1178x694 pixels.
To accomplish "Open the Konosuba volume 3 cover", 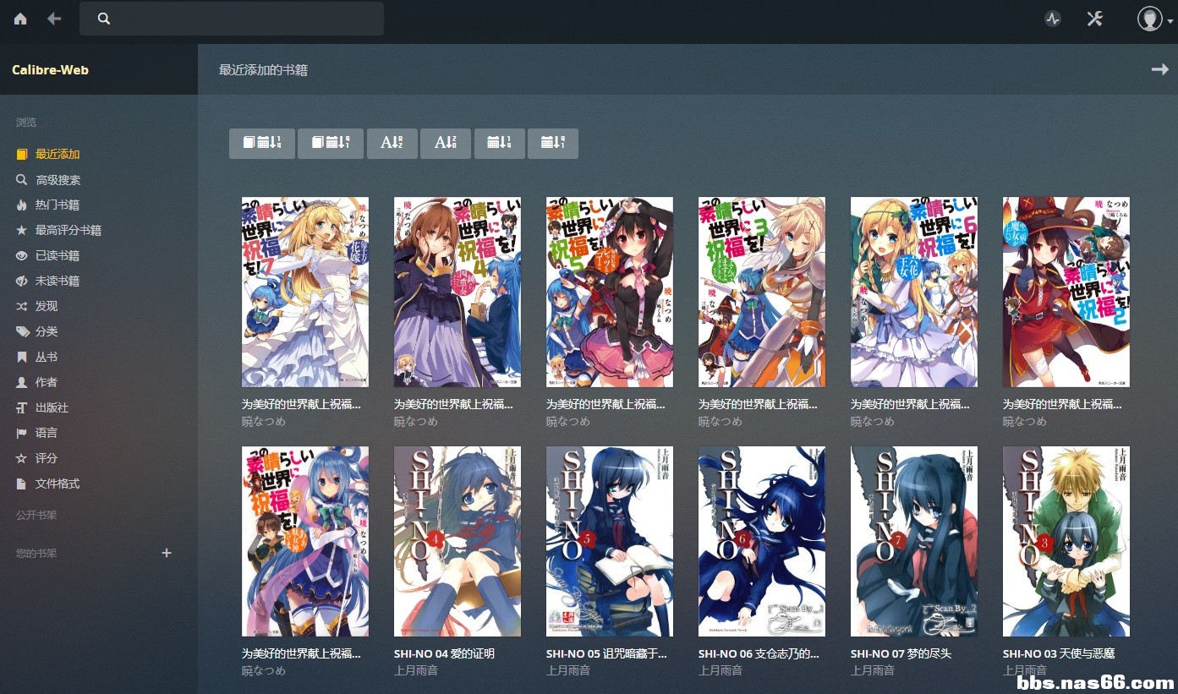I will pos(762,292).
